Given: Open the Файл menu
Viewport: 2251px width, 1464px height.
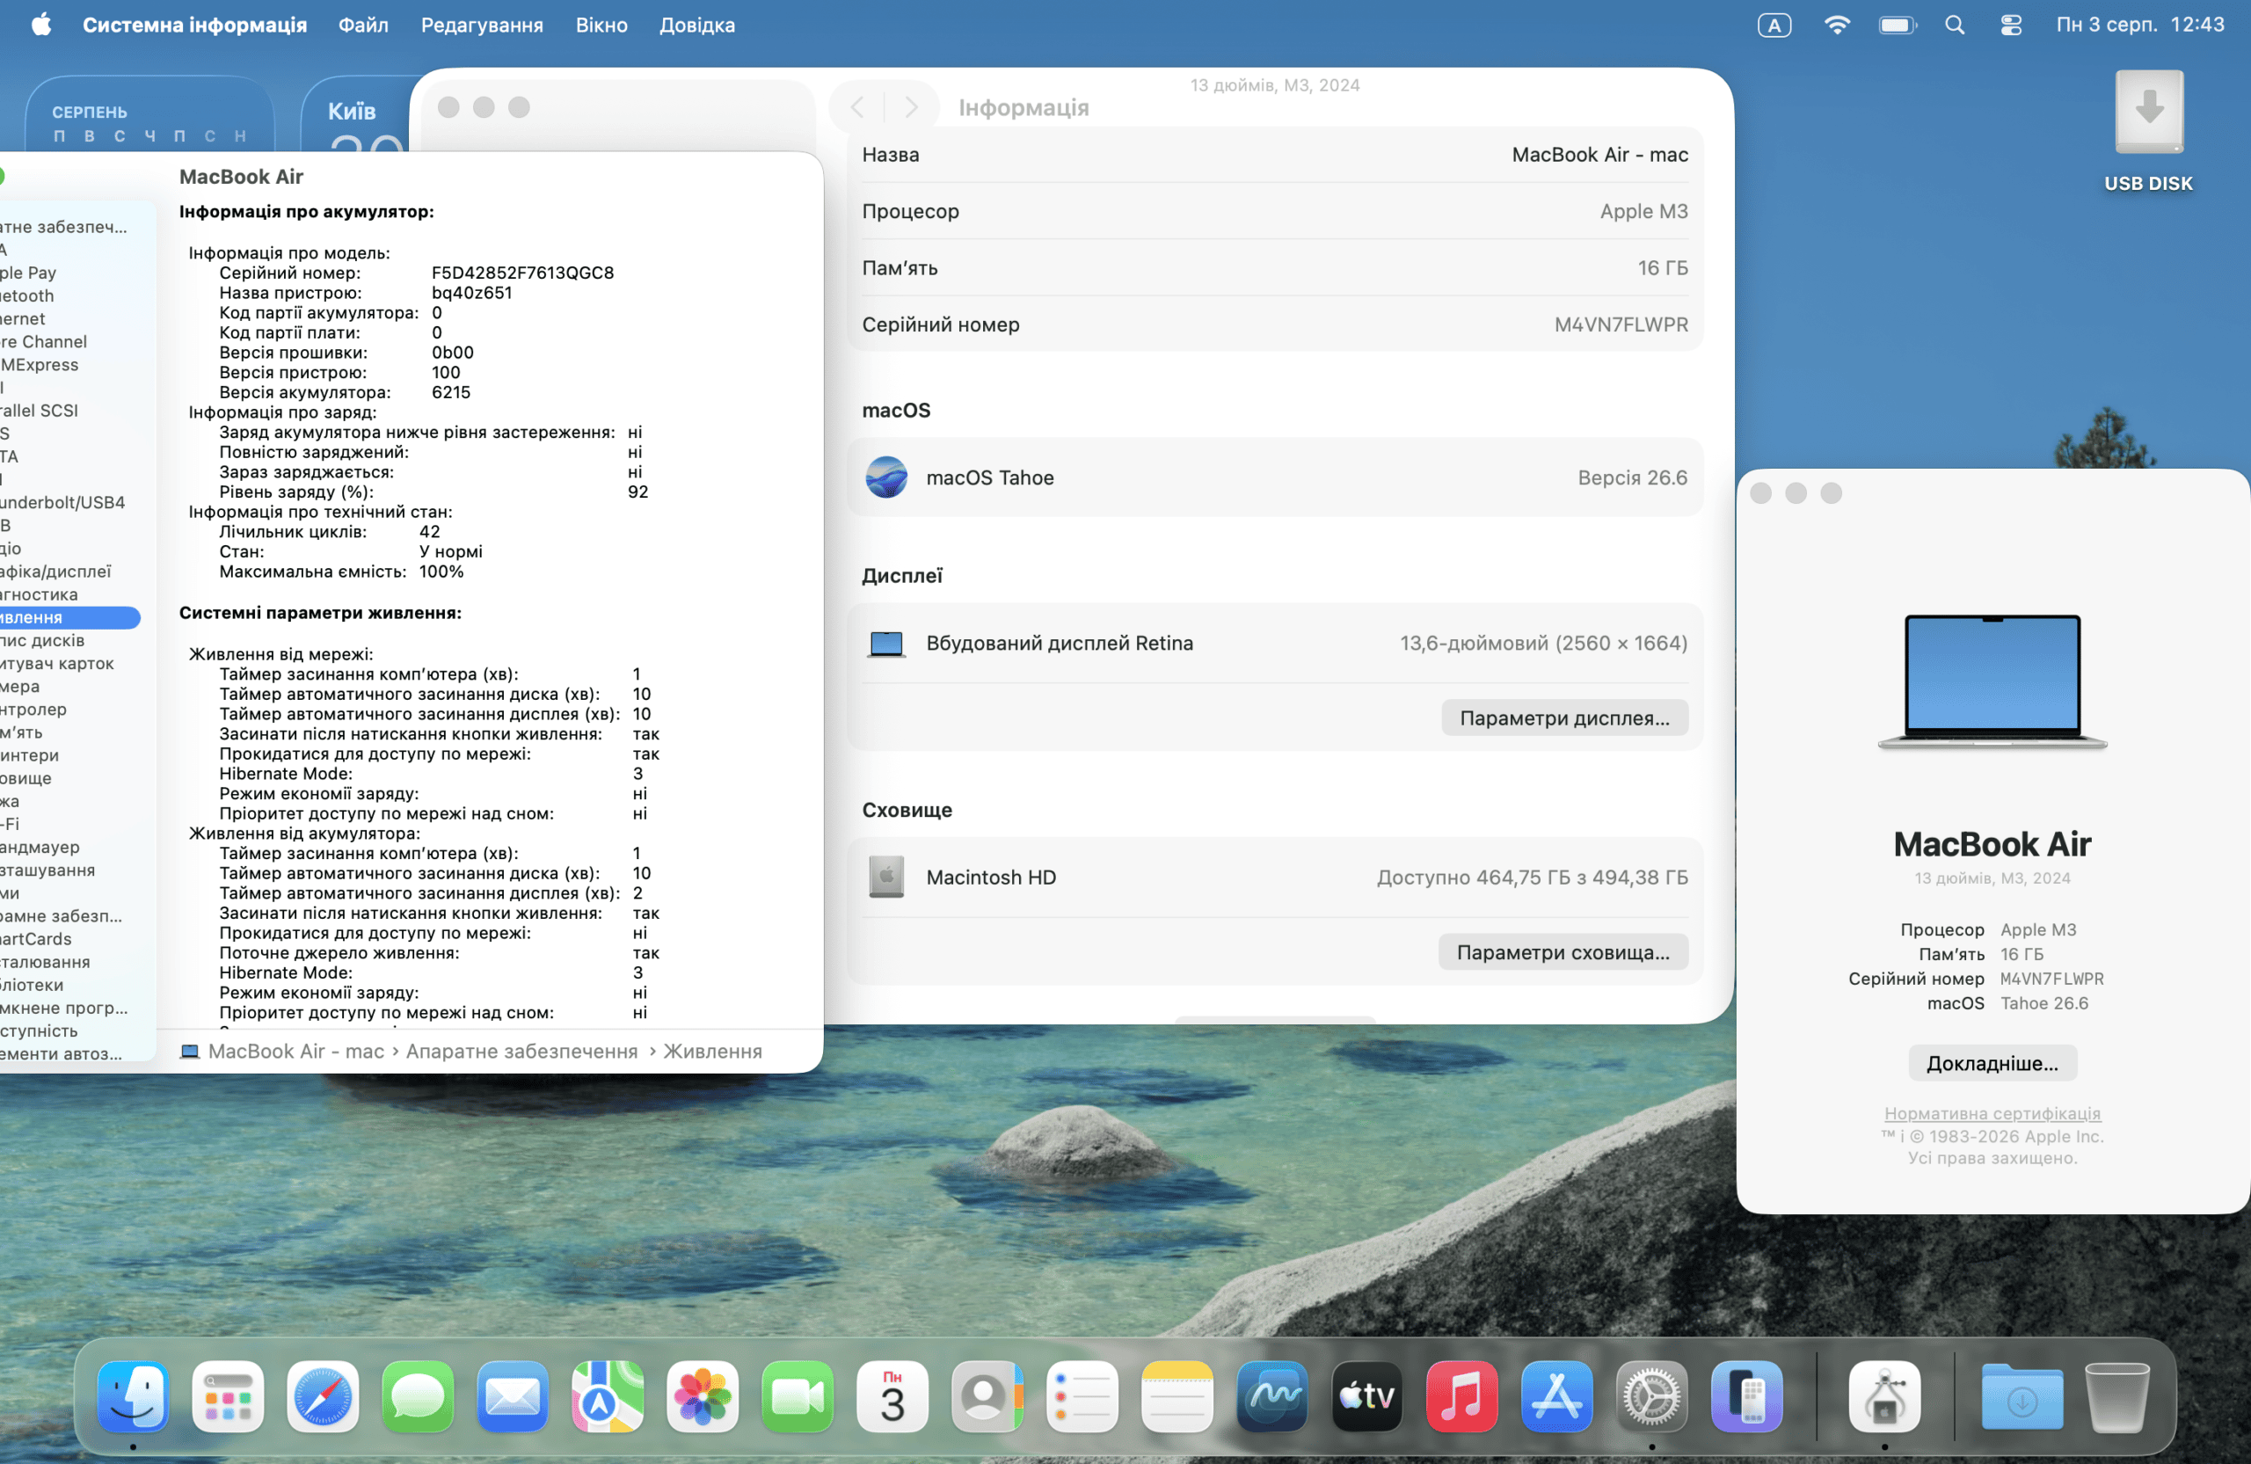Looking at the screenshot, I should coord(364,25).
